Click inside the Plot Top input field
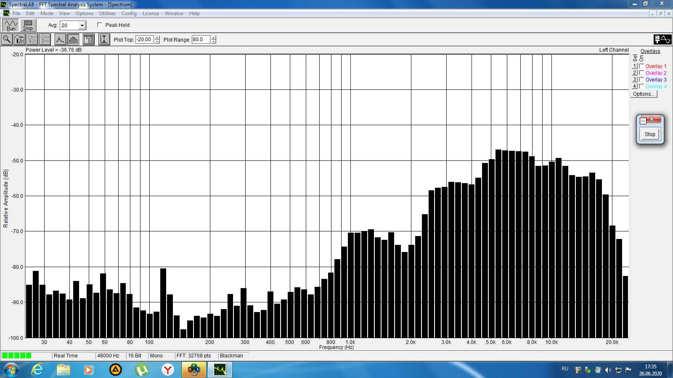This screenshot has width=673, height=378. [x=145, y=39]
